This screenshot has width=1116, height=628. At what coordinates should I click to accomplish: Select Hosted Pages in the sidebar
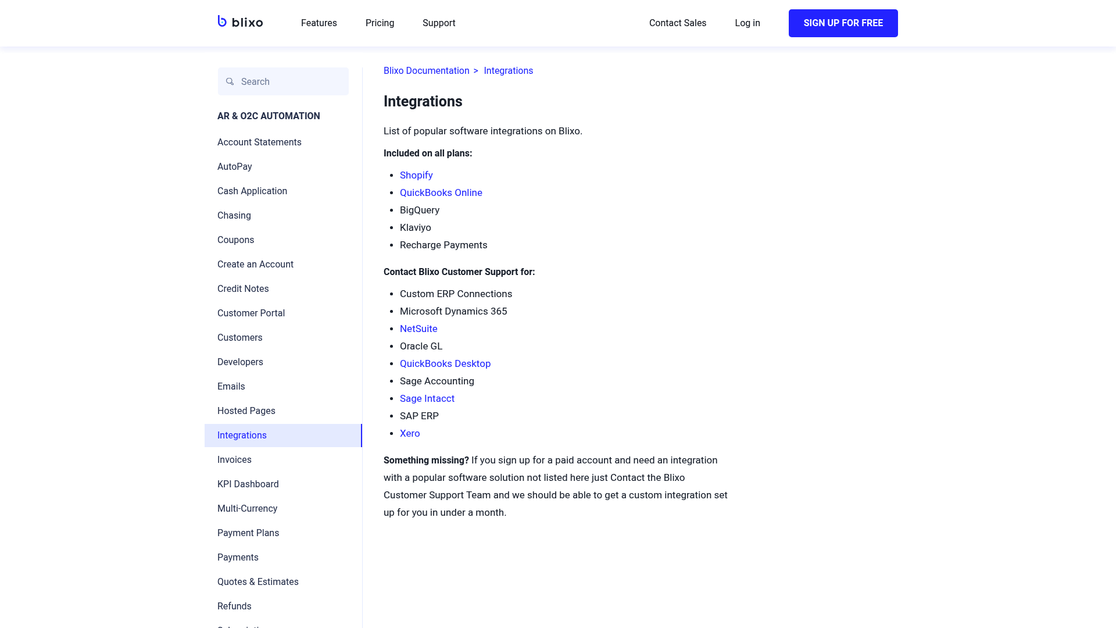[x=246, y=411]
